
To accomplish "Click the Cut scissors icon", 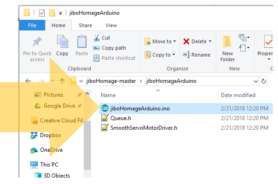I will (97, 38).
